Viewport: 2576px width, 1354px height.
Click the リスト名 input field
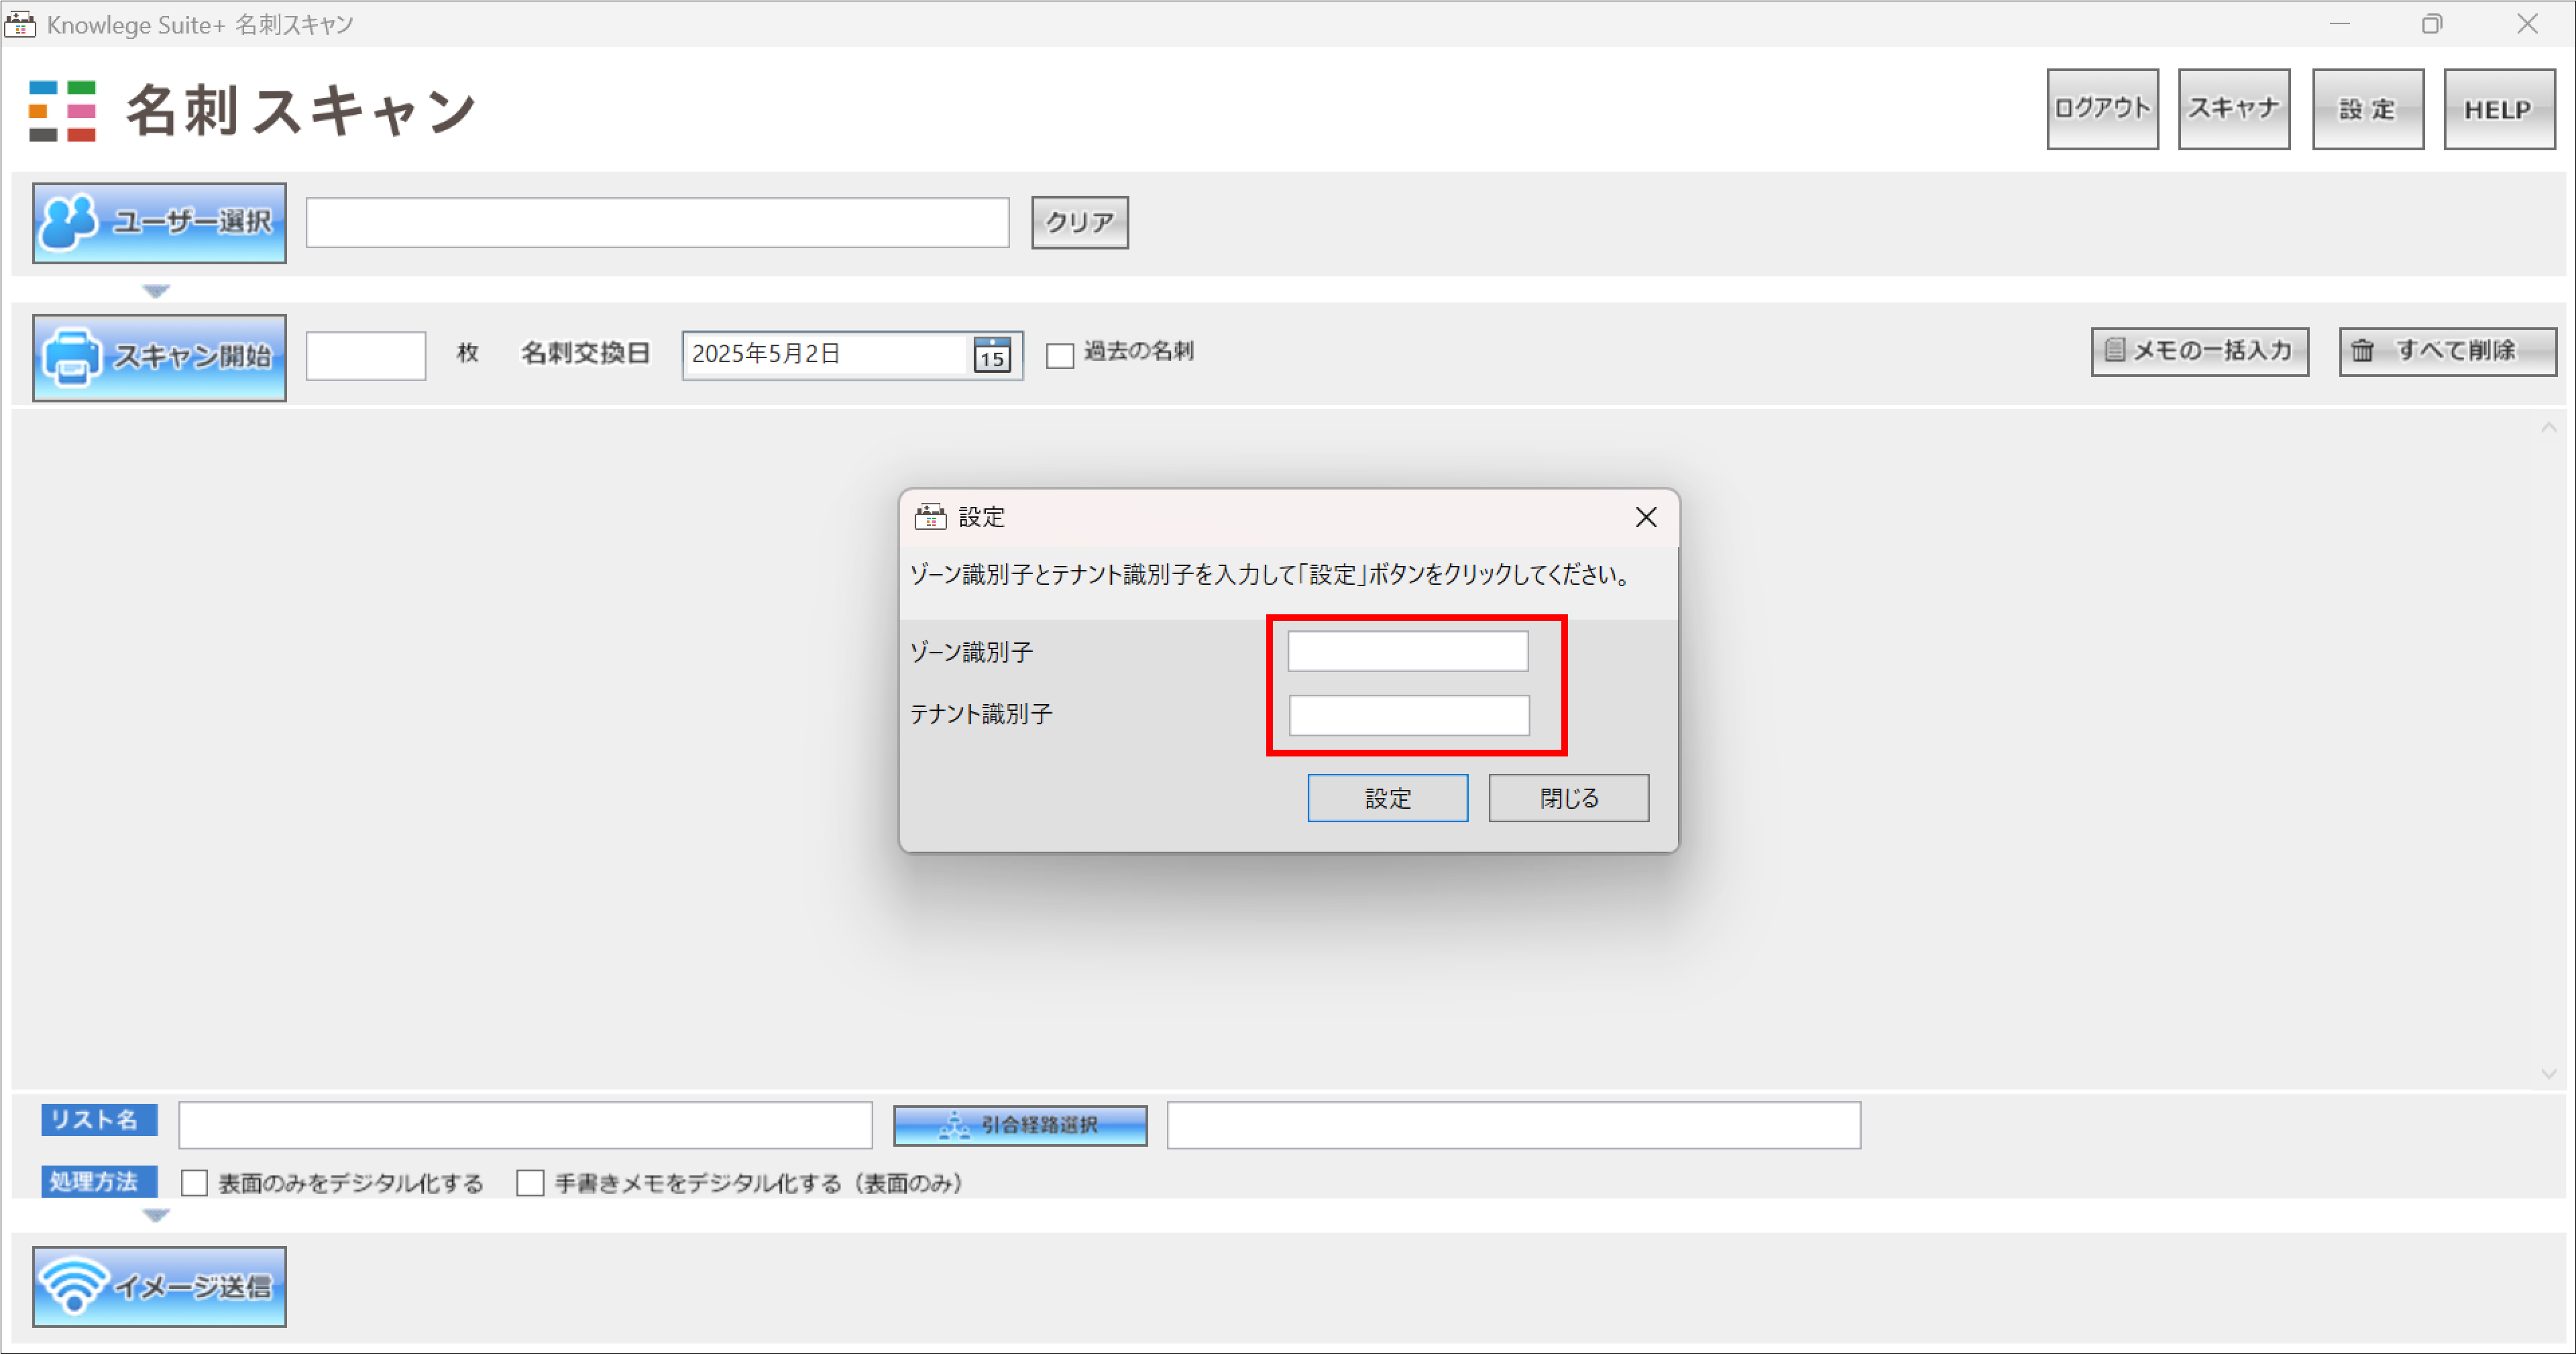(x=525, y=1125)
